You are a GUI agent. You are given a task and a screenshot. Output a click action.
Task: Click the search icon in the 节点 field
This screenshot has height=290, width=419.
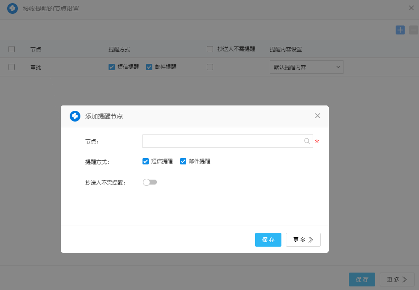pos(307,141)
